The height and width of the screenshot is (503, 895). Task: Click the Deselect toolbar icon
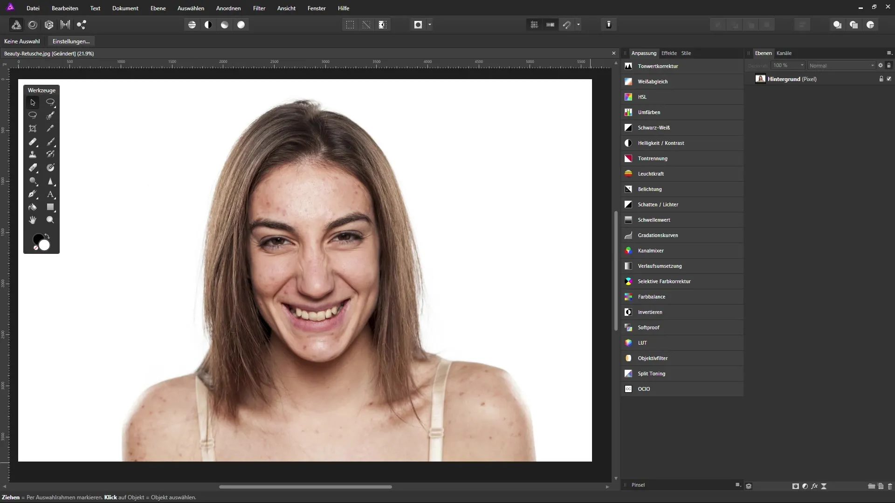(366, 25)
